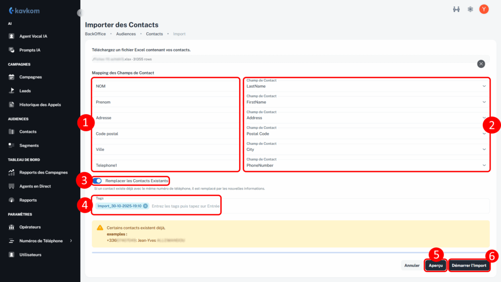
Task: Remove the Import_30-10-2025-19:10 tag with its x icon
Action: [145, 206]
